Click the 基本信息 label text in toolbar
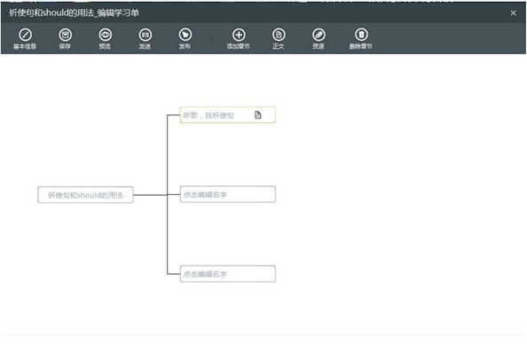The height and width of the screenshot is (344, 527). click(x=25, y=46)
